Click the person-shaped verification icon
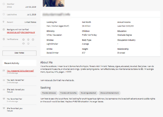The width and height of the screenshot is (163, 117). click(x=23, y=44)
